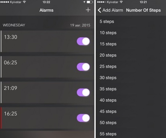
Task: Open the 16:25 alarm with red marker
Action: pos(47,118)
